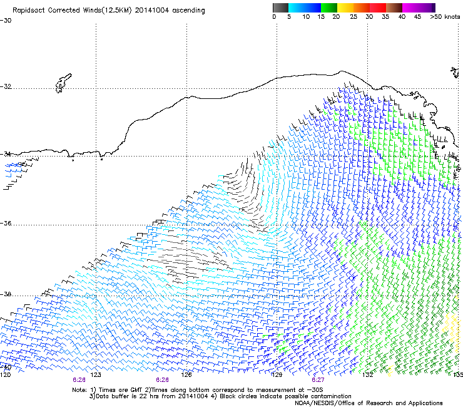Click the '6:26' time label between 120 and 123
Viewport: 463px width, 407px height.
[x=79, y=380]
